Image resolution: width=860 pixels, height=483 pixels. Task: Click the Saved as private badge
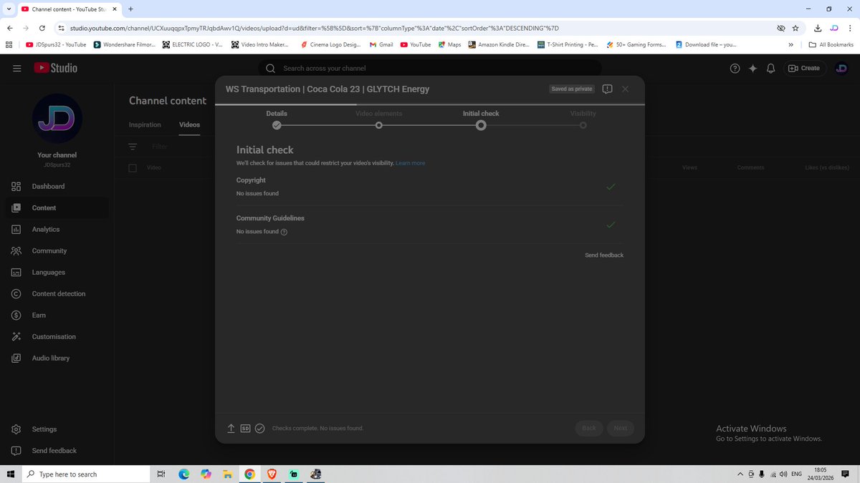tap(572, 89)
